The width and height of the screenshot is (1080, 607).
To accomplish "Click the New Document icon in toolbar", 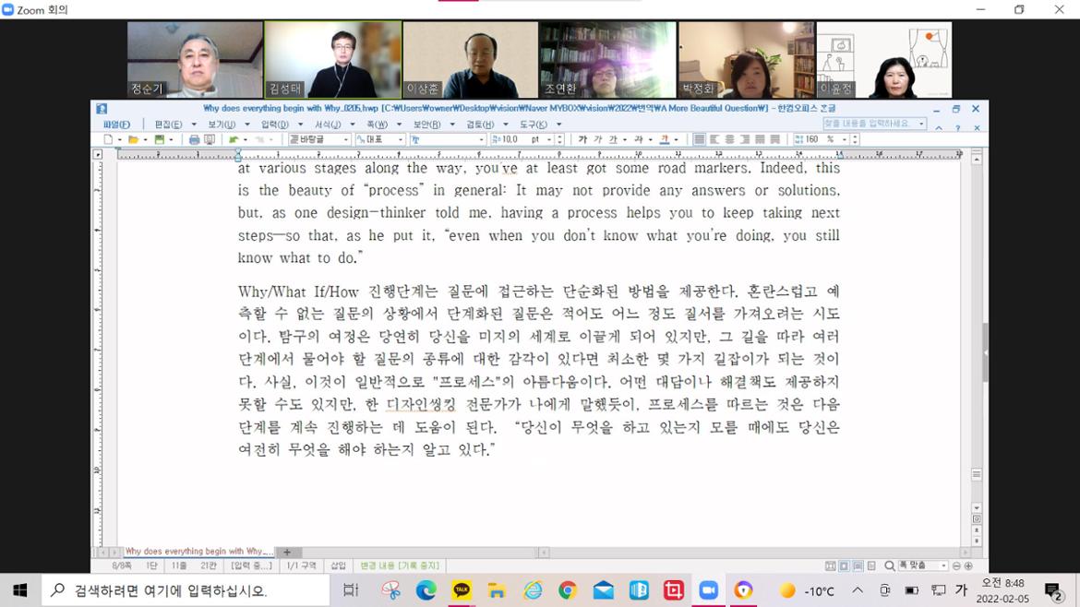I will click(108, 139).
